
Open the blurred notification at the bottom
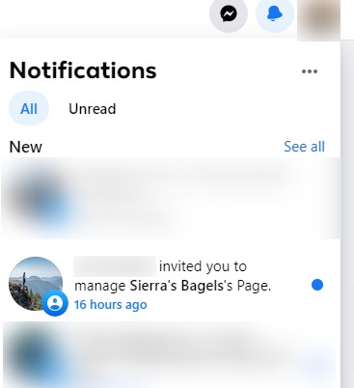[x=171, y=355]
